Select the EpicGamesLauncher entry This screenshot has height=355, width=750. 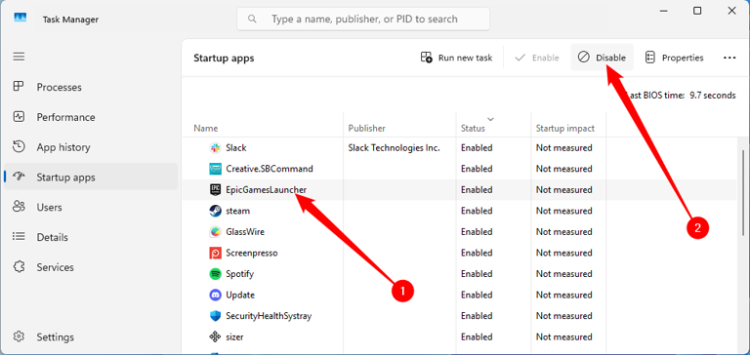(x=266, y=189)
